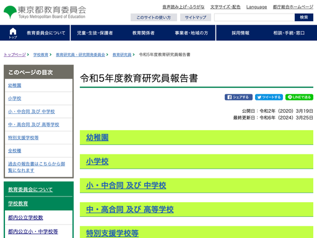Image resolution: width=317 pixels, height=238 pixels.
Task: Open the 採用情報 navigation menu
Action: coord(240,33)
